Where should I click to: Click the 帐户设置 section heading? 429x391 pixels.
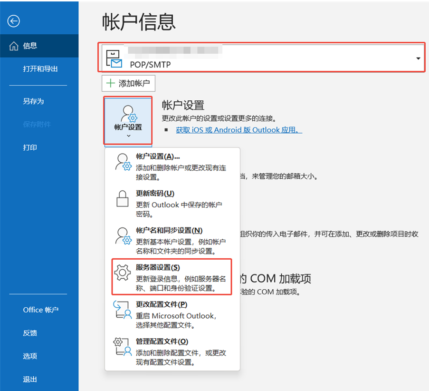(183, 105)
